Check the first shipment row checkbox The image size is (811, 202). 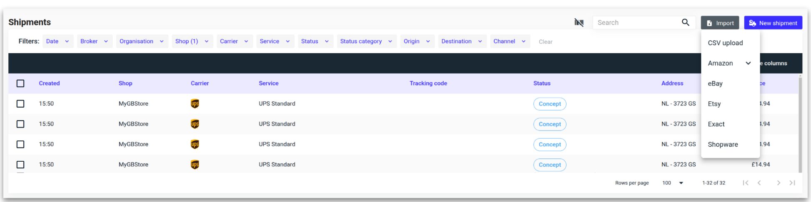pyautogui.click(x=20, y=104)
